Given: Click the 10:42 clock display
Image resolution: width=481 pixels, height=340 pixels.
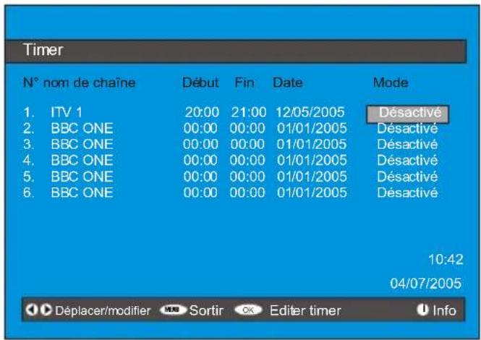Looking at the screenshot, I should (x=446, y=260).
